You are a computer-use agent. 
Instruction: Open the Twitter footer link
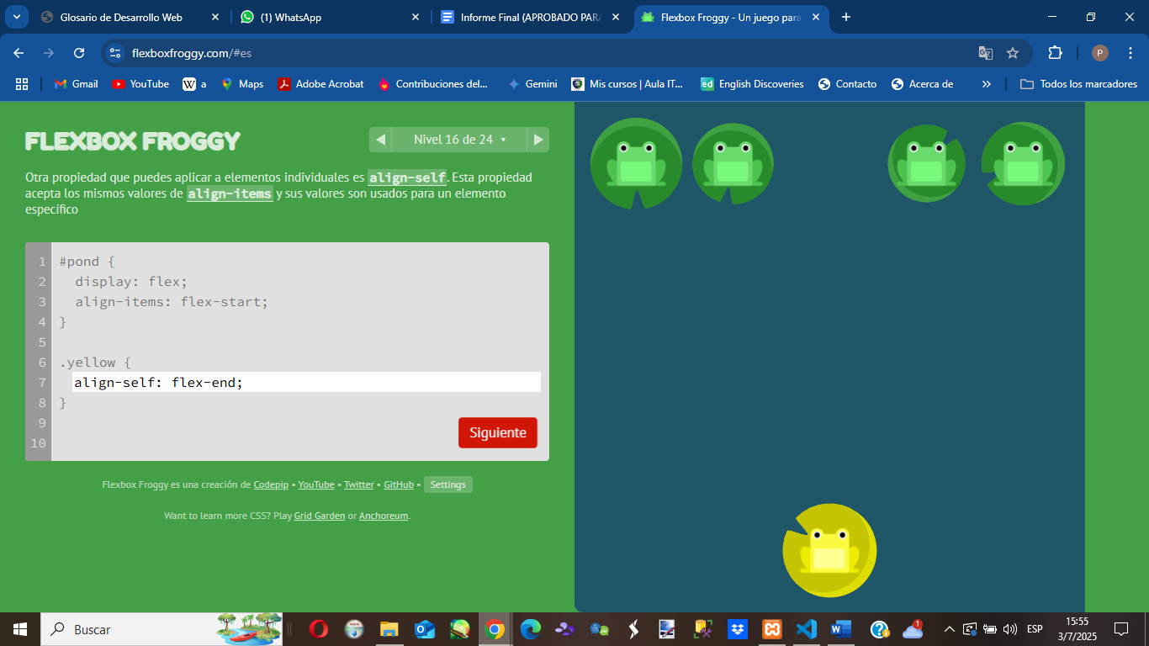[359, 484]
